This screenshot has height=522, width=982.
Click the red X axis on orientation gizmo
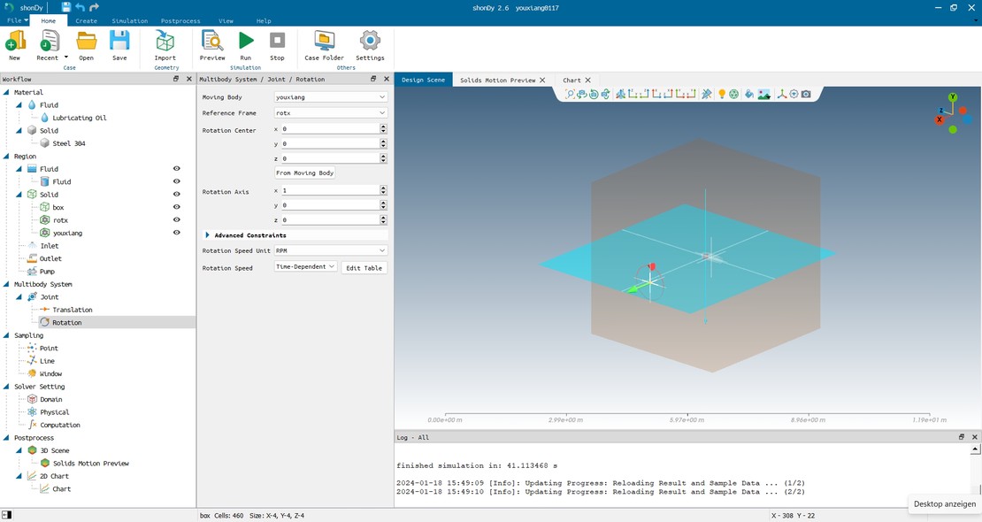click(940, 119)
